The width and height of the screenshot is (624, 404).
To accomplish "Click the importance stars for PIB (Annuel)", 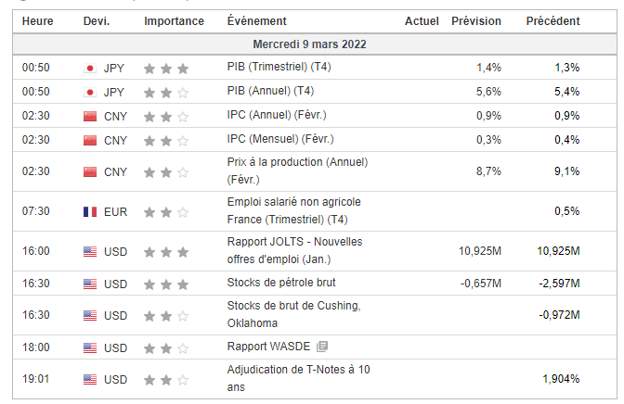I will pyautogui.click(x=168, y=92).
